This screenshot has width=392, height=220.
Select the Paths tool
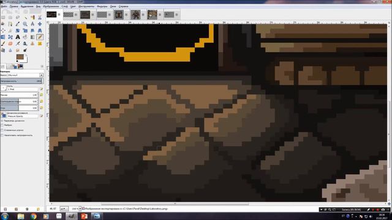(x=10, y=24)
